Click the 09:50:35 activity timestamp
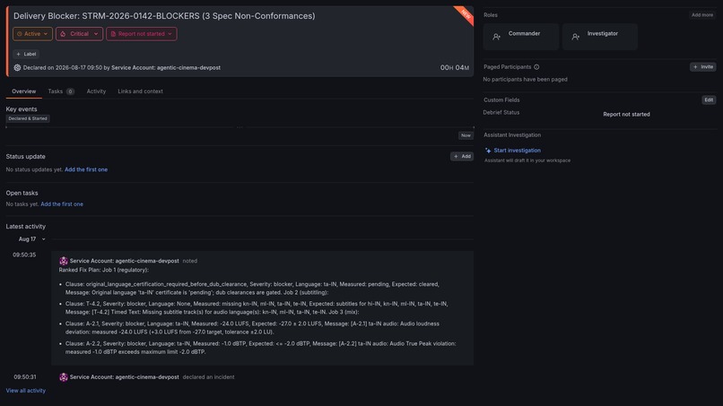The height and width of the screenshot is (406, 723). [24, 255]
